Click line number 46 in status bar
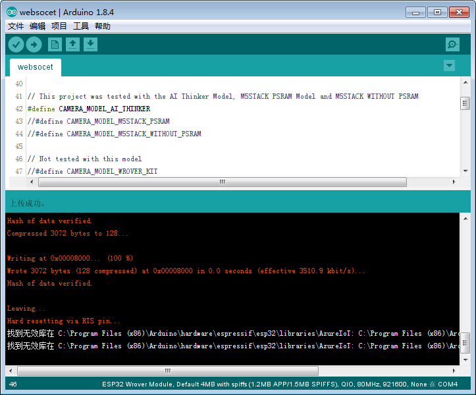Screen dimensions: 476x395 click(13, 384)
